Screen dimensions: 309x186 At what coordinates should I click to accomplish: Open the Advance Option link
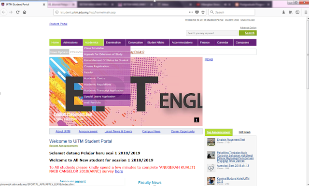point(248,28)
